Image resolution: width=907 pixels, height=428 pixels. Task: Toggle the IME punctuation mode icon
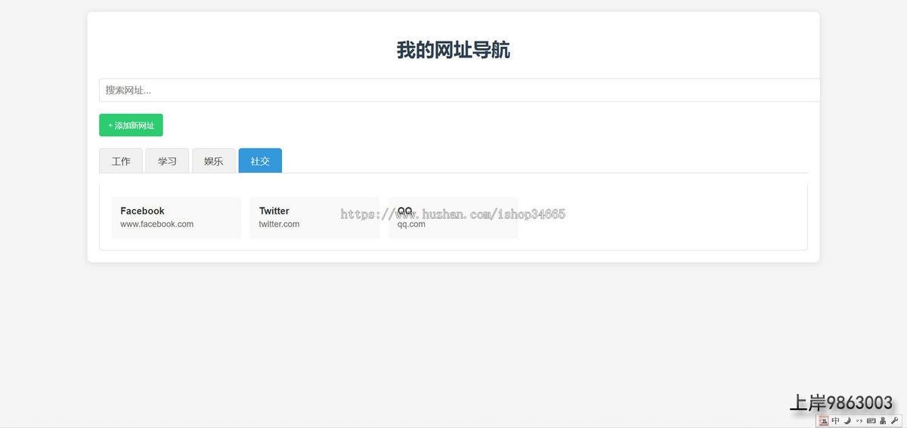pyautogui.click(x=859, y=421)
